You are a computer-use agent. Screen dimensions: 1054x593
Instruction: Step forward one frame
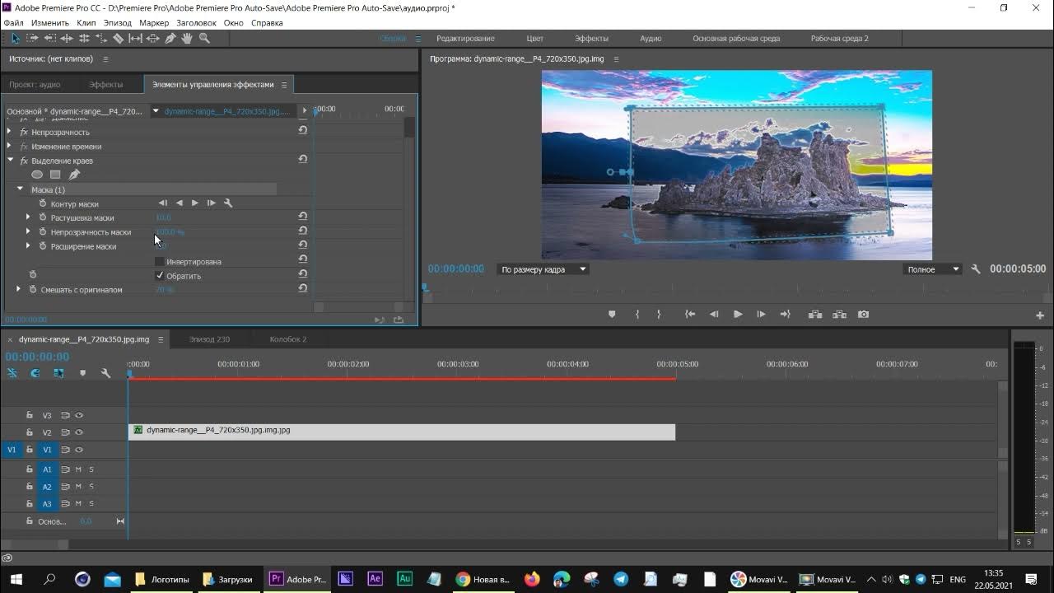(761, 315)
